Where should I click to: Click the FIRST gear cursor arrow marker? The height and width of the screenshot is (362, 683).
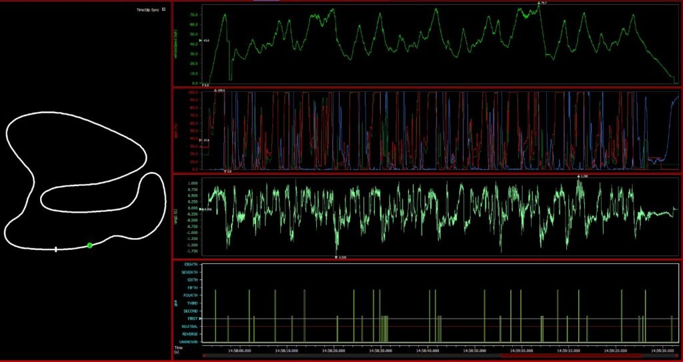(x=201, y=319)
